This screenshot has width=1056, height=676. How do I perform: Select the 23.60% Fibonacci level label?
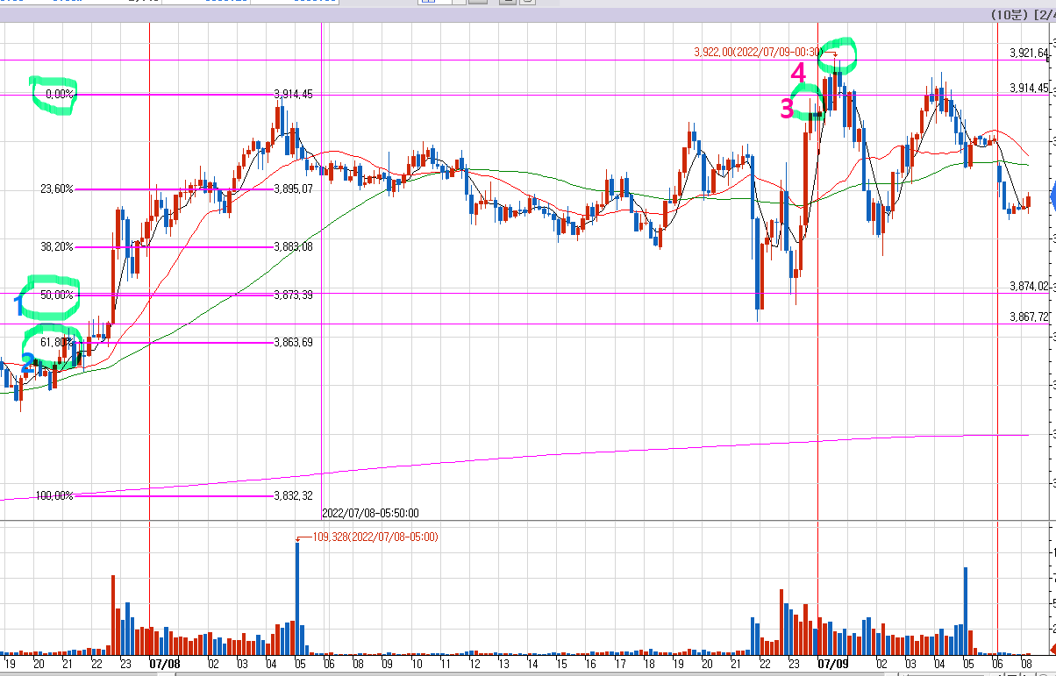click(x=56, y=189)
